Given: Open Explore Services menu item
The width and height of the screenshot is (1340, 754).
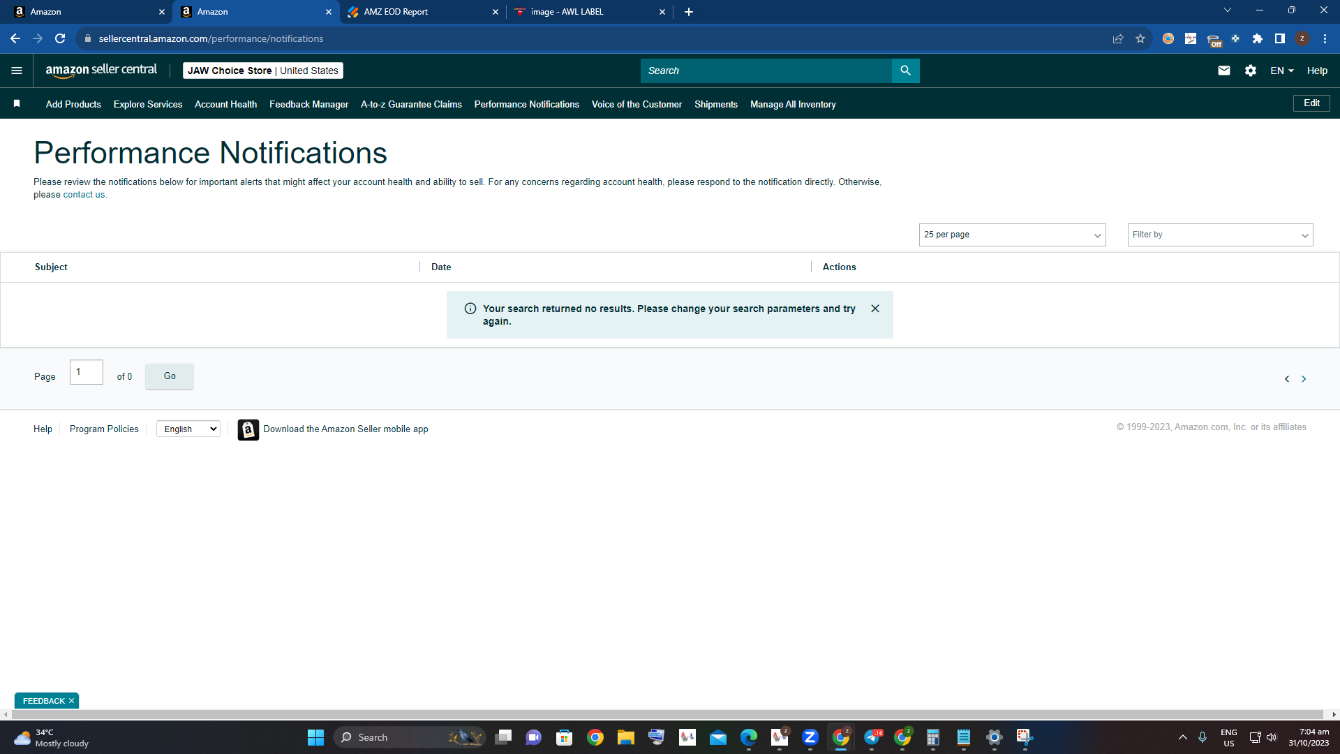Looking at the screenshot, I should 148,104.
